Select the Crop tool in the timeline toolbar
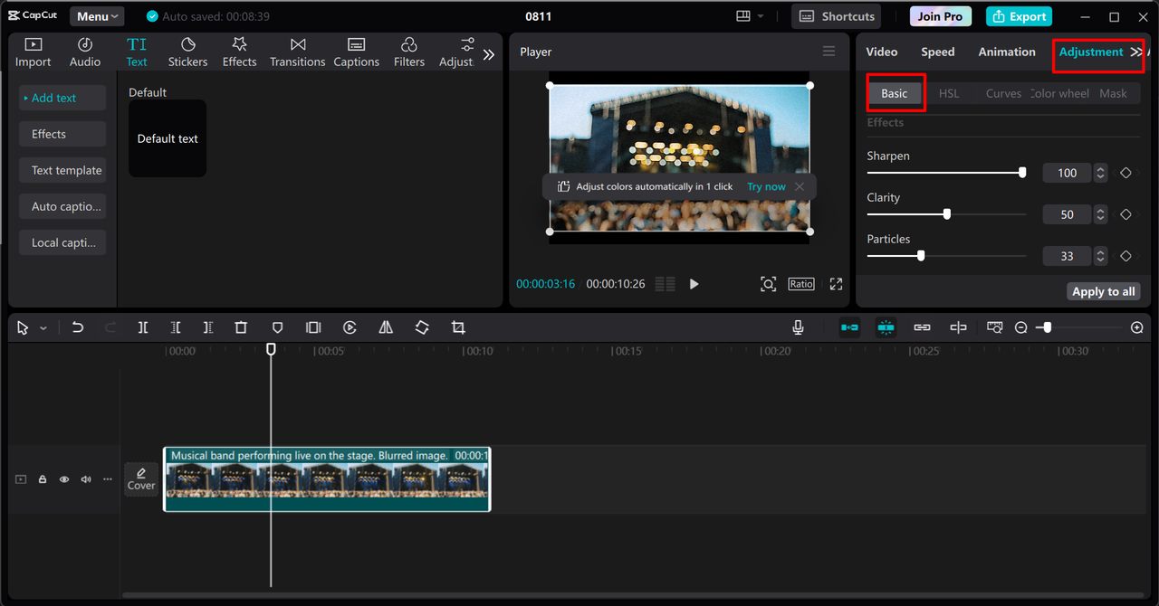 point(458,327)
